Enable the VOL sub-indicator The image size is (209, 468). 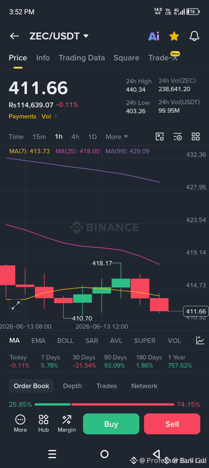pyautogui.click(x=174, y=341)
